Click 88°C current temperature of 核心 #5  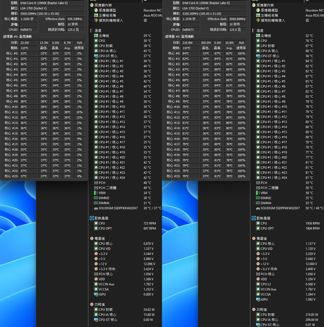(191, 80)
